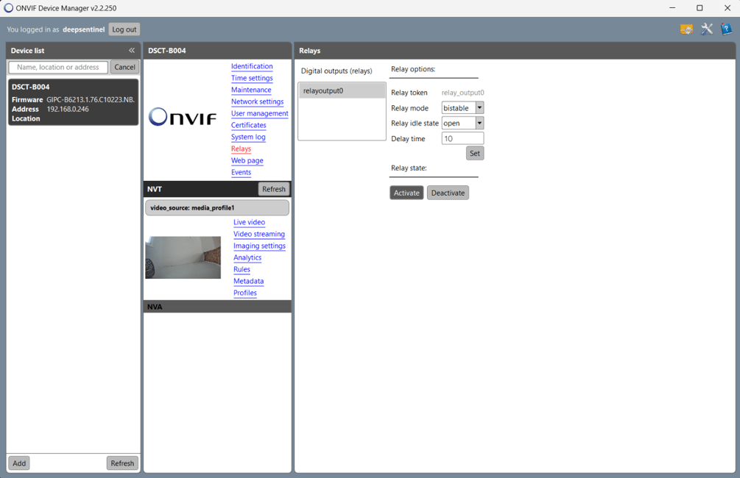Open the folder-with-gear icon in top bar
740x478 pixels.
[x=686, y=29]
